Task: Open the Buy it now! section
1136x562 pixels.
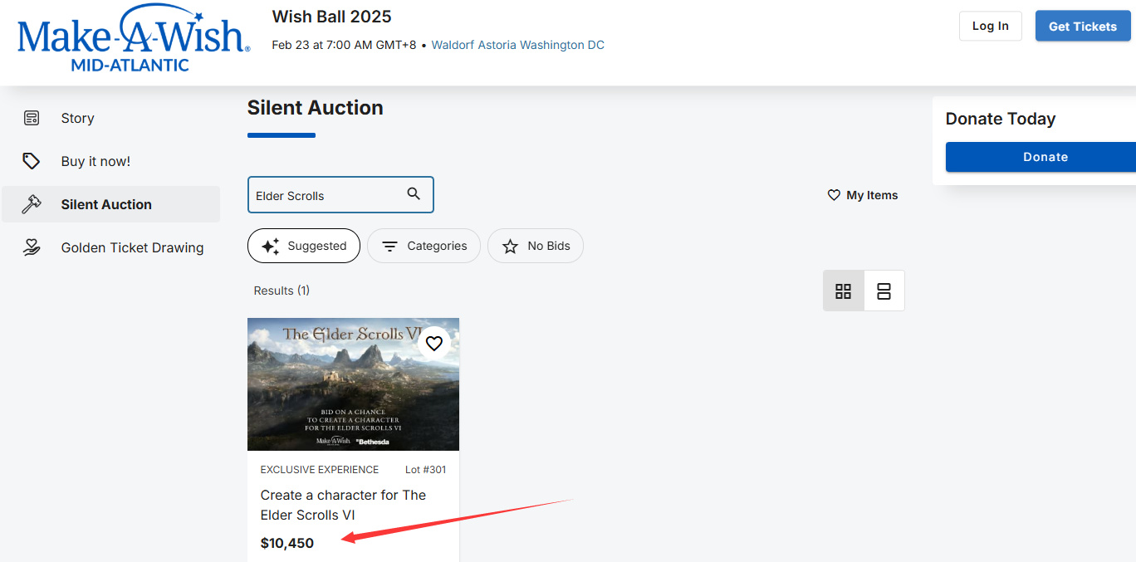Action: click(95, 161)
